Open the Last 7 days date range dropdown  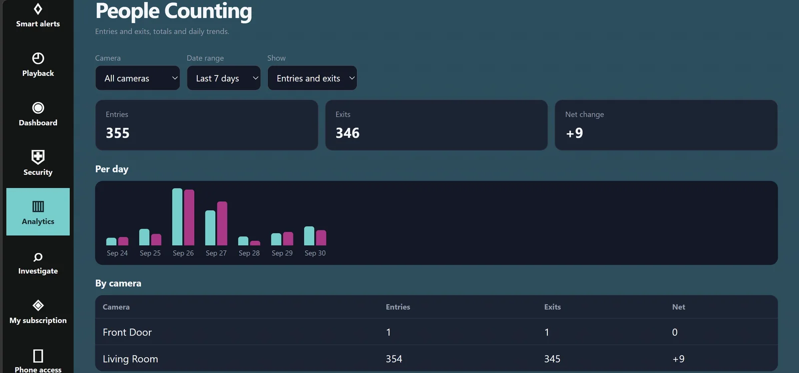tap(224, 78)
